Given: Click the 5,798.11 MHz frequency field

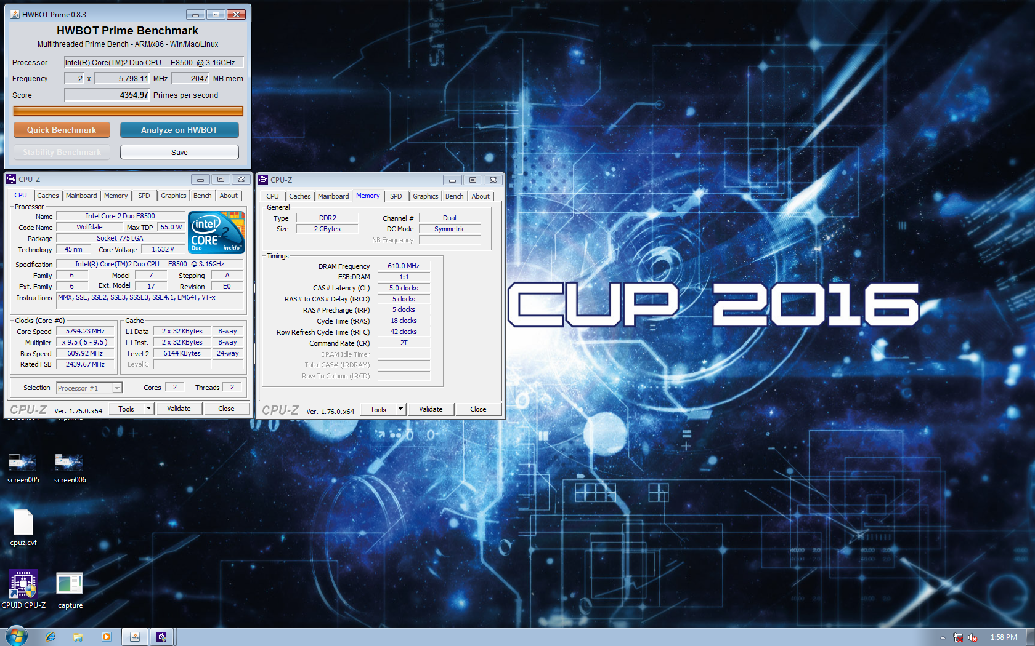Looking at the screenshot, I should (x=123, y=78).
